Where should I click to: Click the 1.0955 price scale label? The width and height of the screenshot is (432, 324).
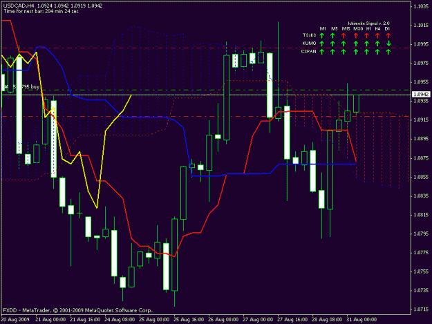[421, 82]
